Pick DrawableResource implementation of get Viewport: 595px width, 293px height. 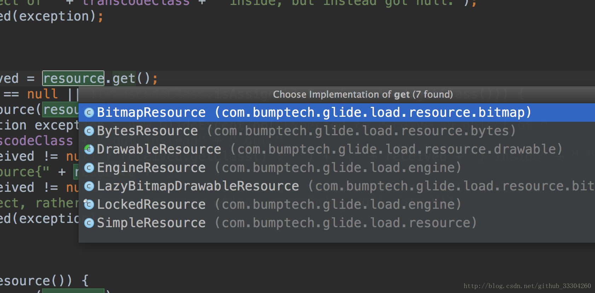click(159, 149)
